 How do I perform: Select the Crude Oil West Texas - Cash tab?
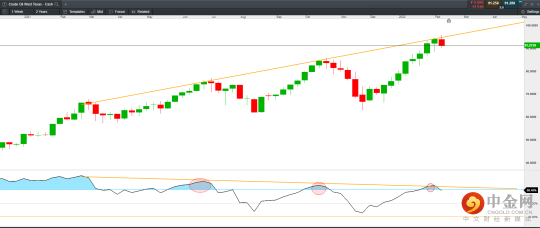click(30, 4)
